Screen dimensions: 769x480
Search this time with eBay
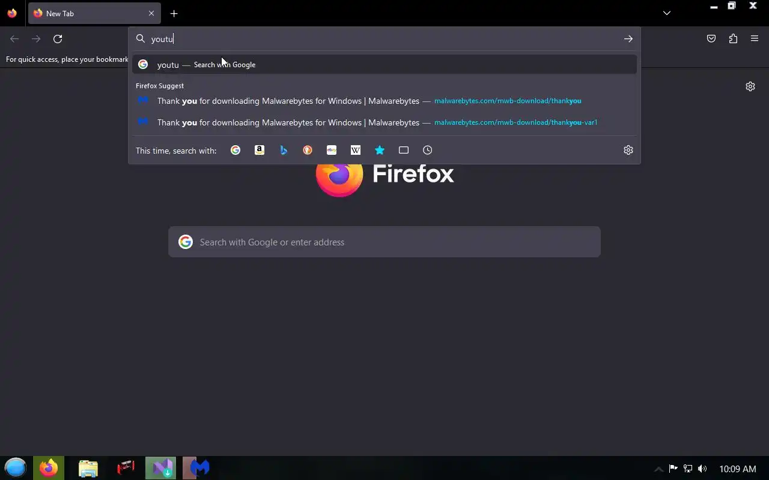tap(332, 150)
